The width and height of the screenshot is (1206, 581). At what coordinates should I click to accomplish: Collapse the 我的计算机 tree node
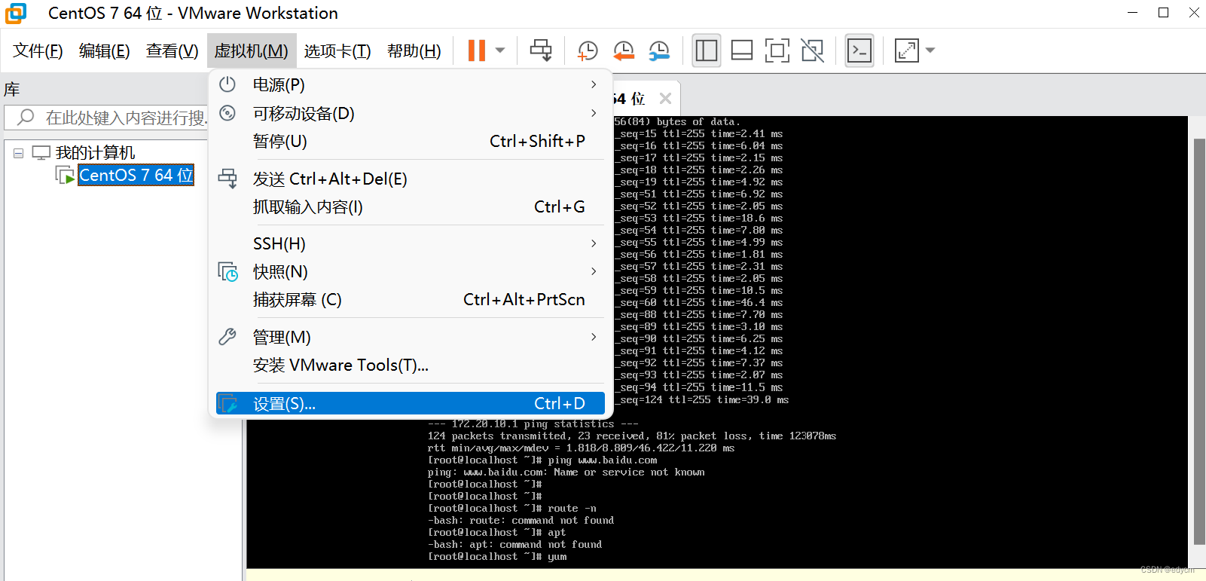click(x=18, y=153)
